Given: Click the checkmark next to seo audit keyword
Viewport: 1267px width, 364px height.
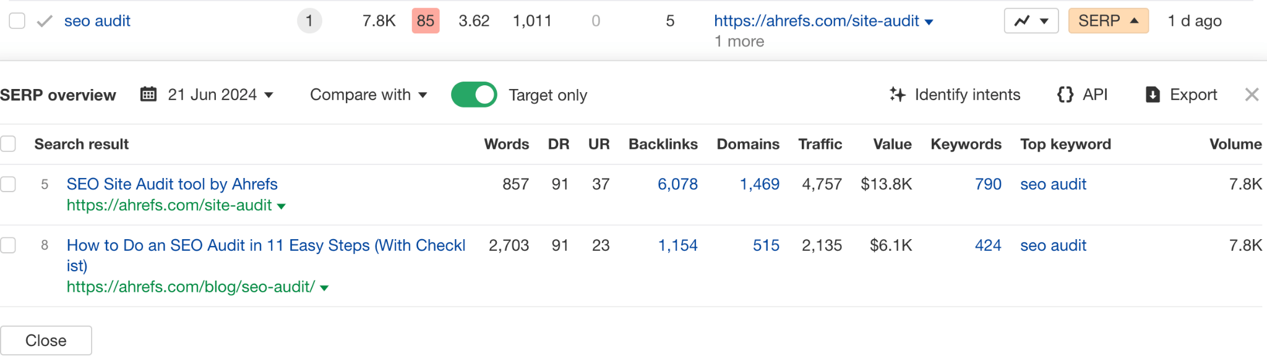Looking at the screenshot, I should pos(43,20).
